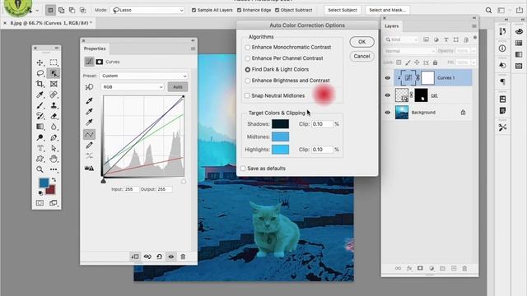Click the white point eyedropper in Curves
Image resolution: width=527 pixels, height=296 pixels.
click(x=89, y=123)
